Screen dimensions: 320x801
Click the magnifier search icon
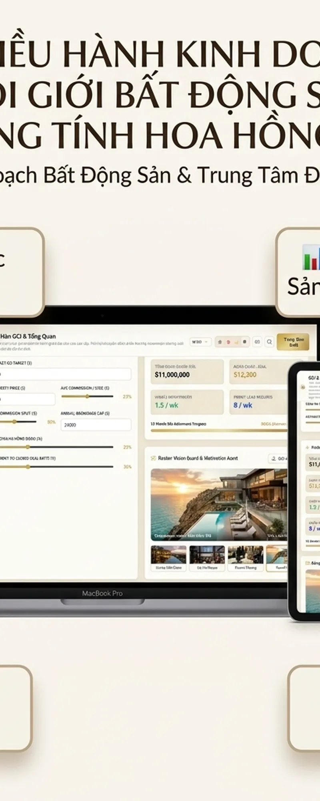point(269,342)
